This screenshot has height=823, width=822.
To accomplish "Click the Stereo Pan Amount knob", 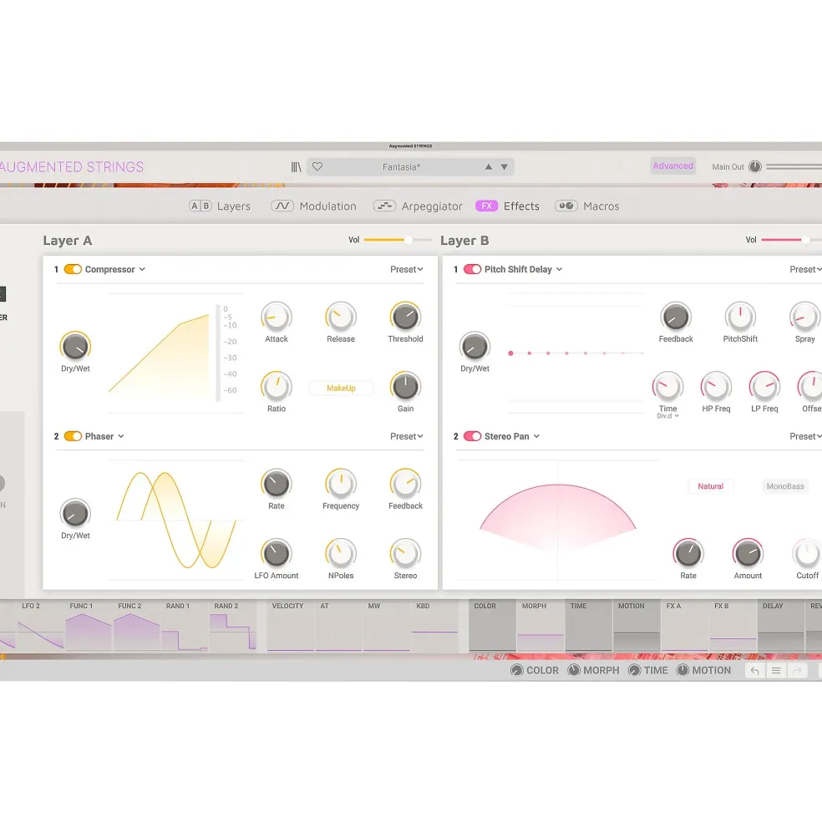I will (x=748, y=554).
